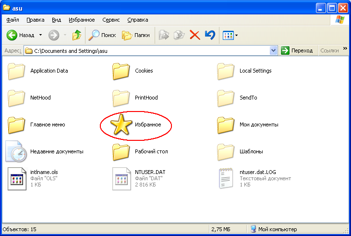The image size is (351, 236).
Task: Click the Мой компьютер status bar icon
Action: click(x=253, y=229)
